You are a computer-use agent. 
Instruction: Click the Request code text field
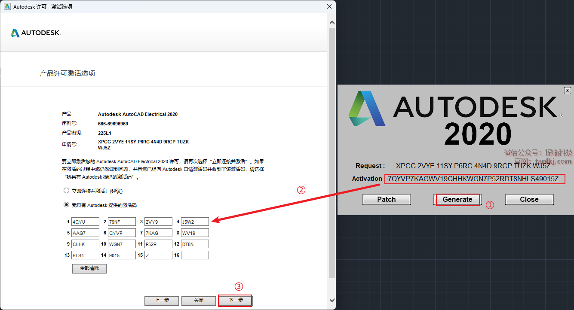[473, 166]
